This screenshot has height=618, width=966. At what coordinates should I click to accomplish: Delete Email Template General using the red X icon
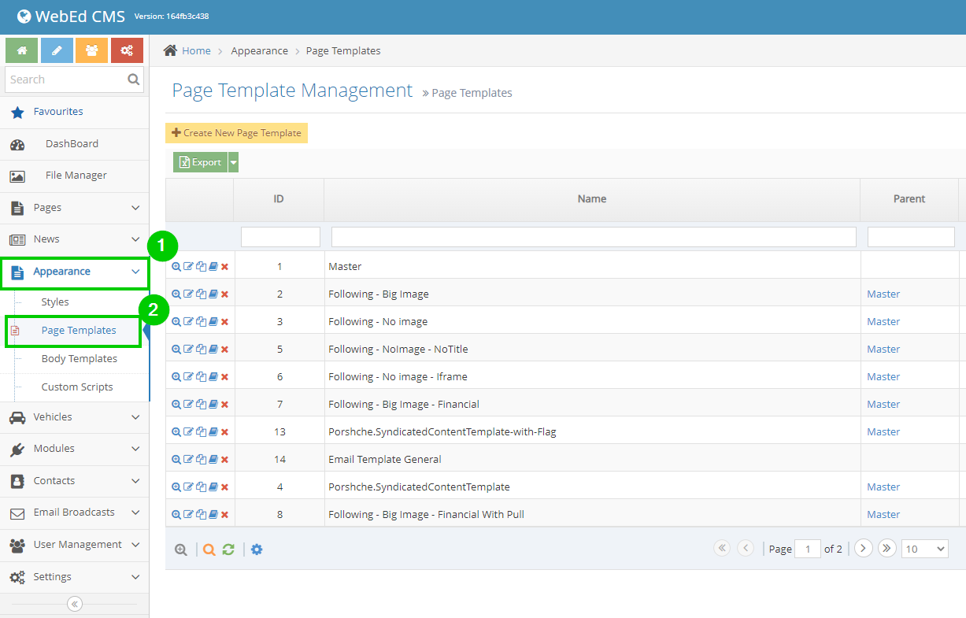point(224,459)
